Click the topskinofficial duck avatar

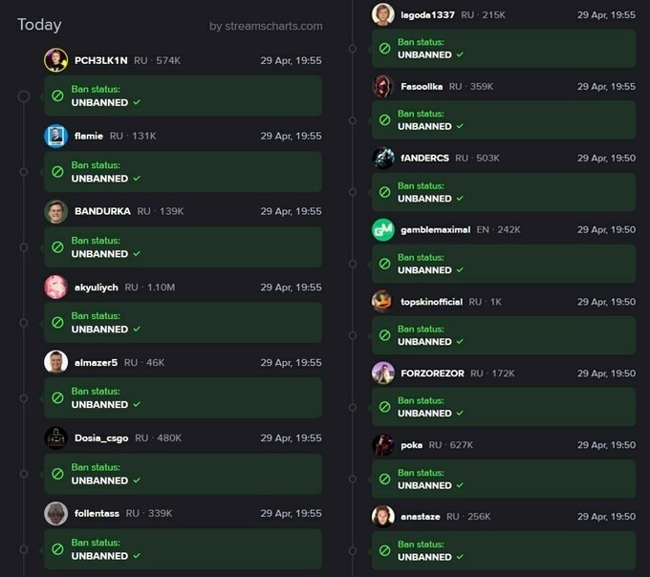click(x=382, y=302)
